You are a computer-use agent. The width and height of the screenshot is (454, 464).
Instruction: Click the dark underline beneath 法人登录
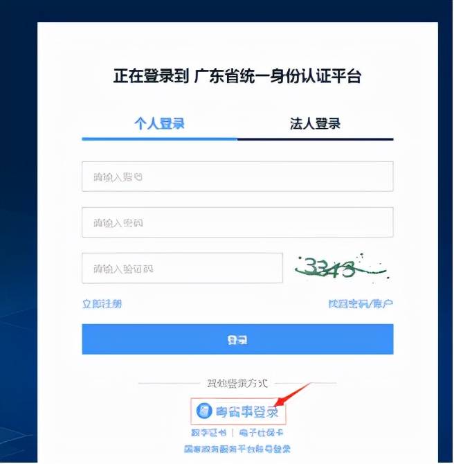(316, 139)
